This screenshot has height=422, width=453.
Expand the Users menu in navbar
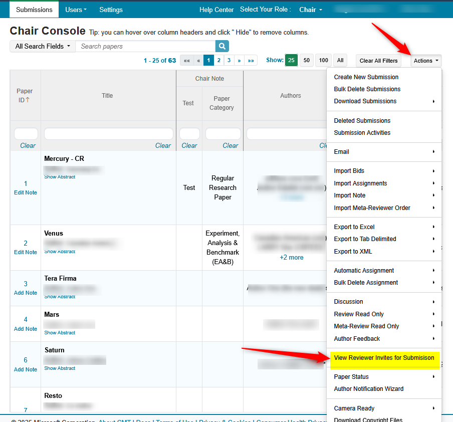pos(76,10)
